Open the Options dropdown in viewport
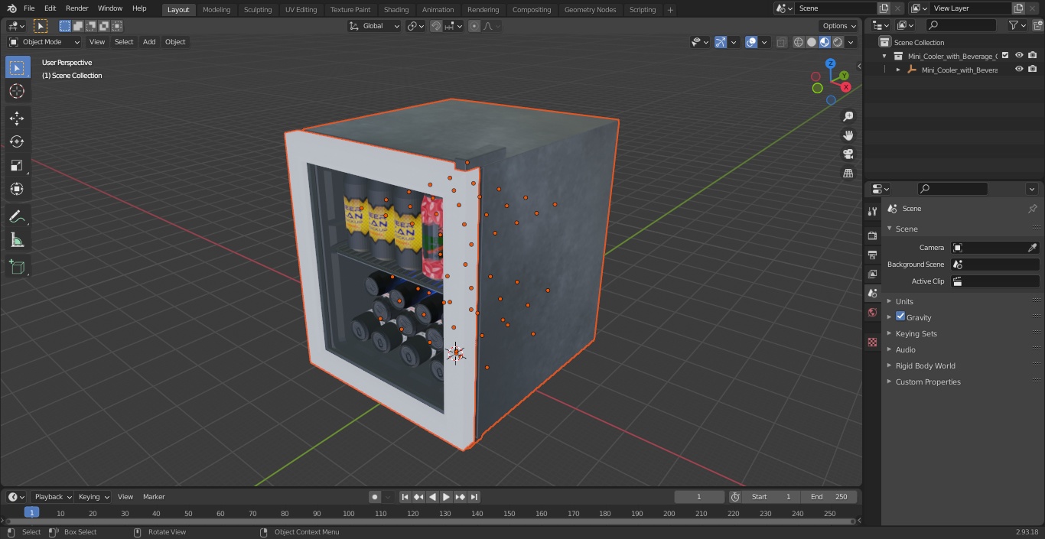 [x=839, y=26]
